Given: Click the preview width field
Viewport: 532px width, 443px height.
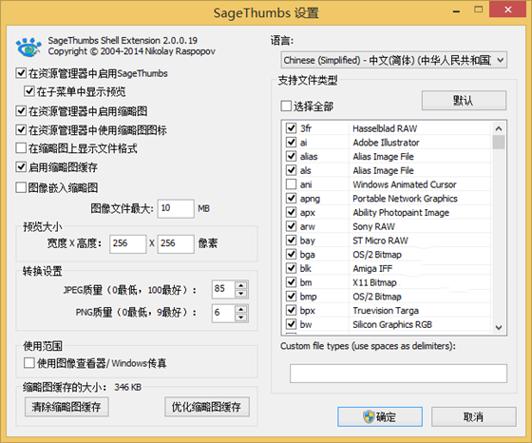Looking at the screenshot, I should coord(128,243).
